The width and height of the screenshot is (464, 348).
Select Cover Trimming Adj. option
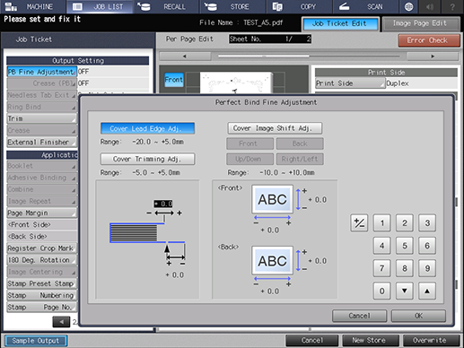point(147,159)
